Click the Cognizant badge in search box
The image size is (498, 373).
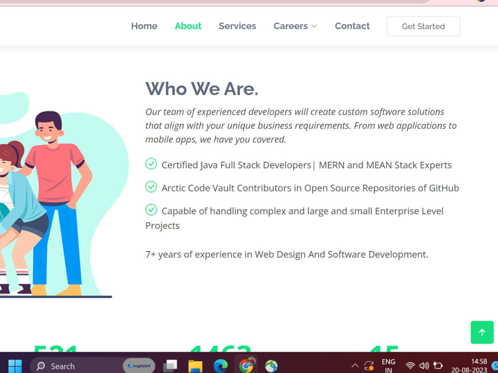(x=139, y=366)
